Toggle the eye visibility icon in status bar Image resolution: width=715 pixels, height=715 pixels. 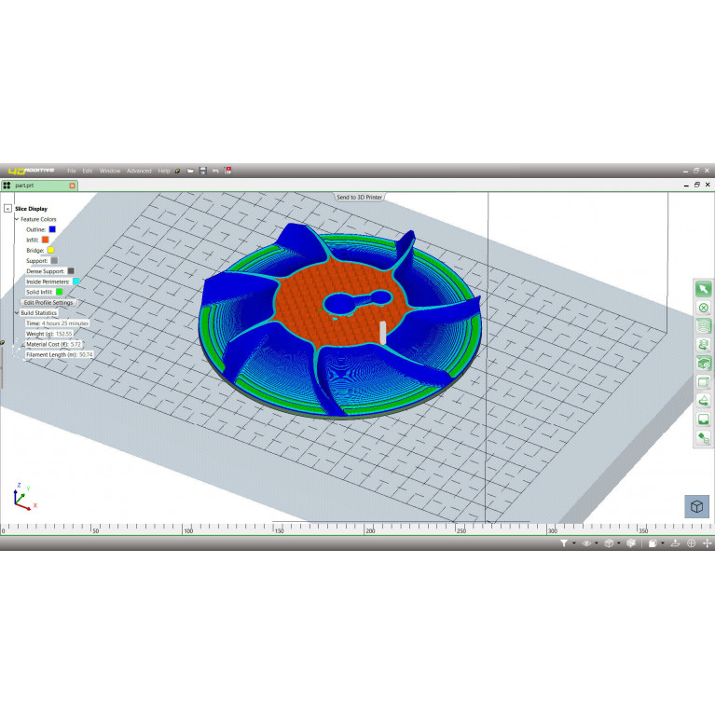point(586,543)
